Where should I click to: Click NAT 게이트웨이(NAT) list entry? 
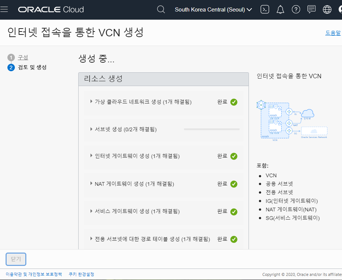coord(291,210)
